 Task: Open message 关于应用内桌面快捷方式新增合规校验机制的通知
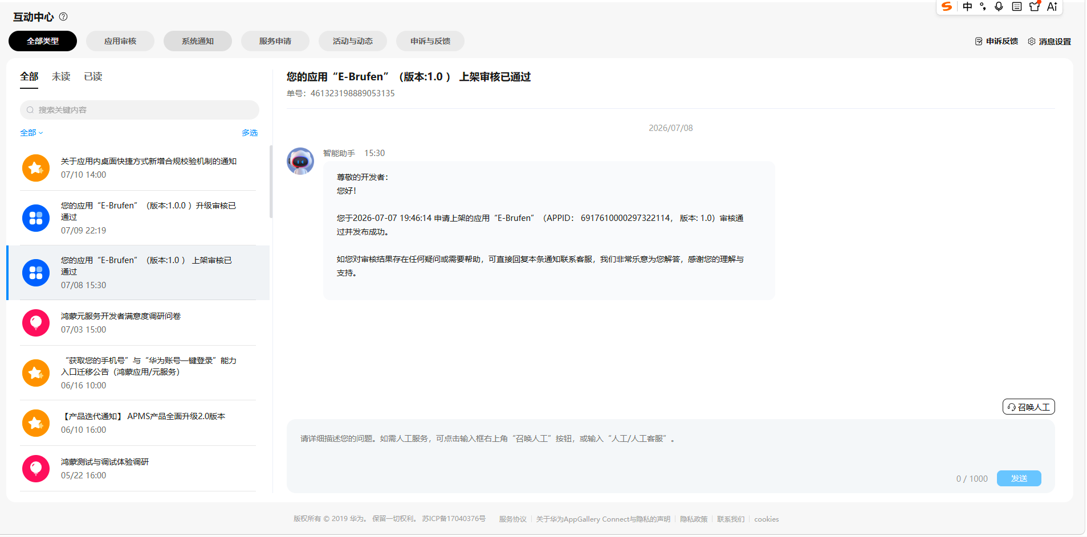coord(138,168)
